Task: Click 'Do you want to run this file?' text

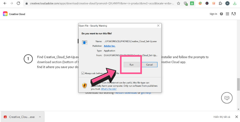Action: (97, 34)
